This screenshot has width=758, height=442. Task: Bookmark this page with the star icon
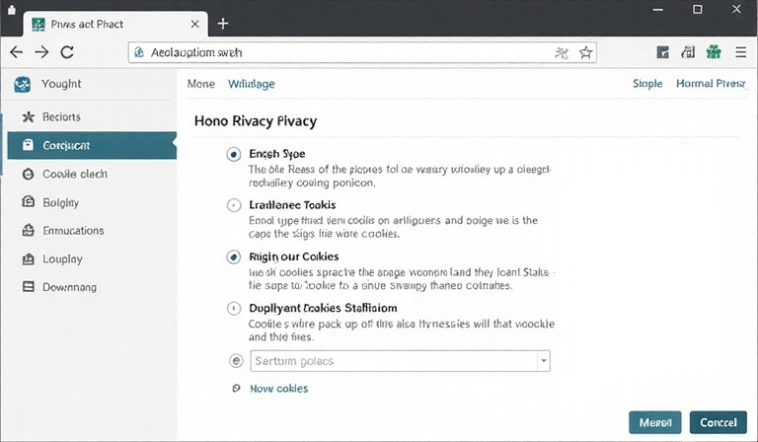586,52
